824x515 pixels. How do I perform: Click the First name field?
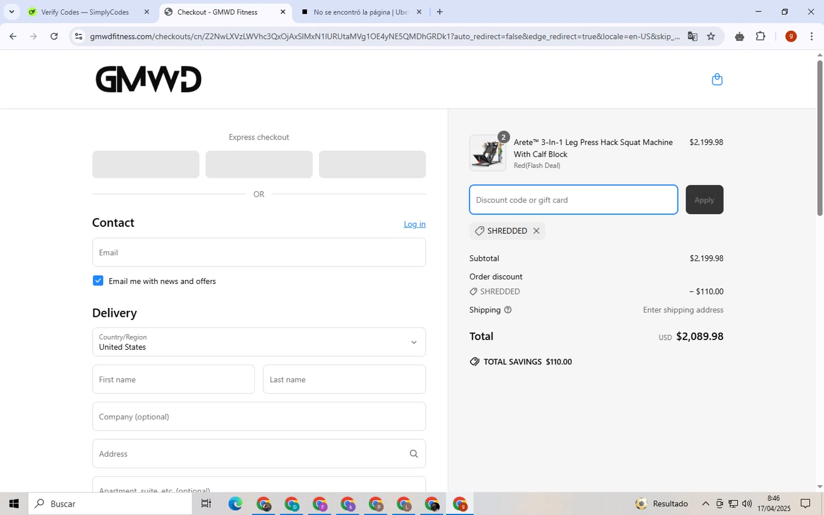tap(173, 379)
